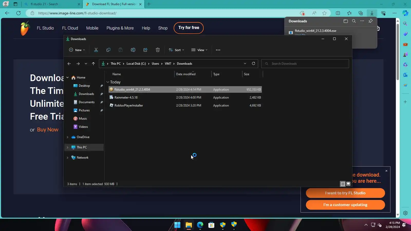Collapse the Home tree node
Screen dimensions: 411x231
68,78
